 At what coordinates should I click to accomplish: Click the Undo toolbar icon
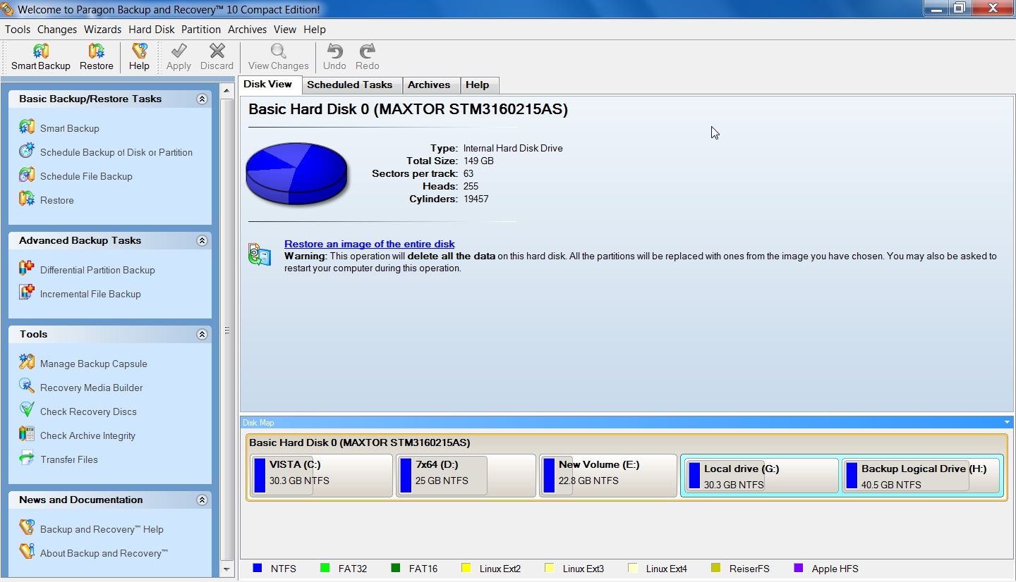click(334, 51)
